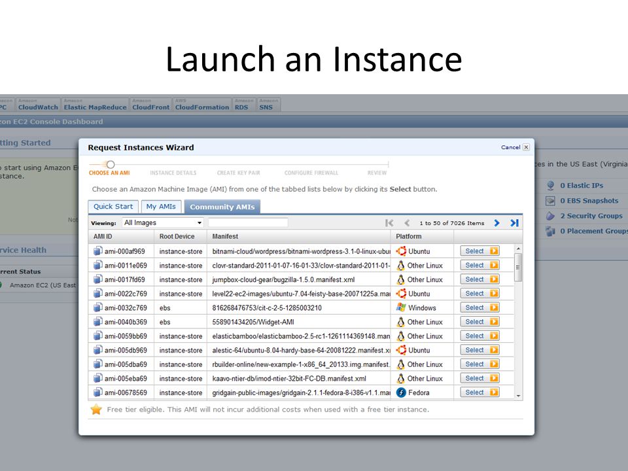Screen dimensions: 628x471
Task: Select the kaavo-ntier-db AMI ami-005eba69
Action: click(480, 379)
